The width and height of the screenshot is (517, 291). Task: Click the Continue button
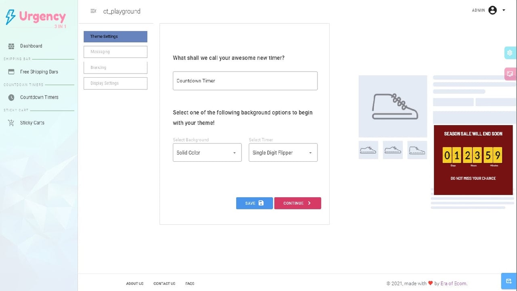tap(298, 203)
